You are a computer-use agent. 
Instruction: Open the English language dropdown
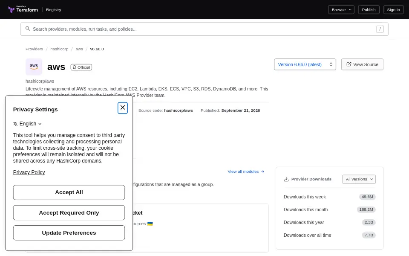[27, 124]
